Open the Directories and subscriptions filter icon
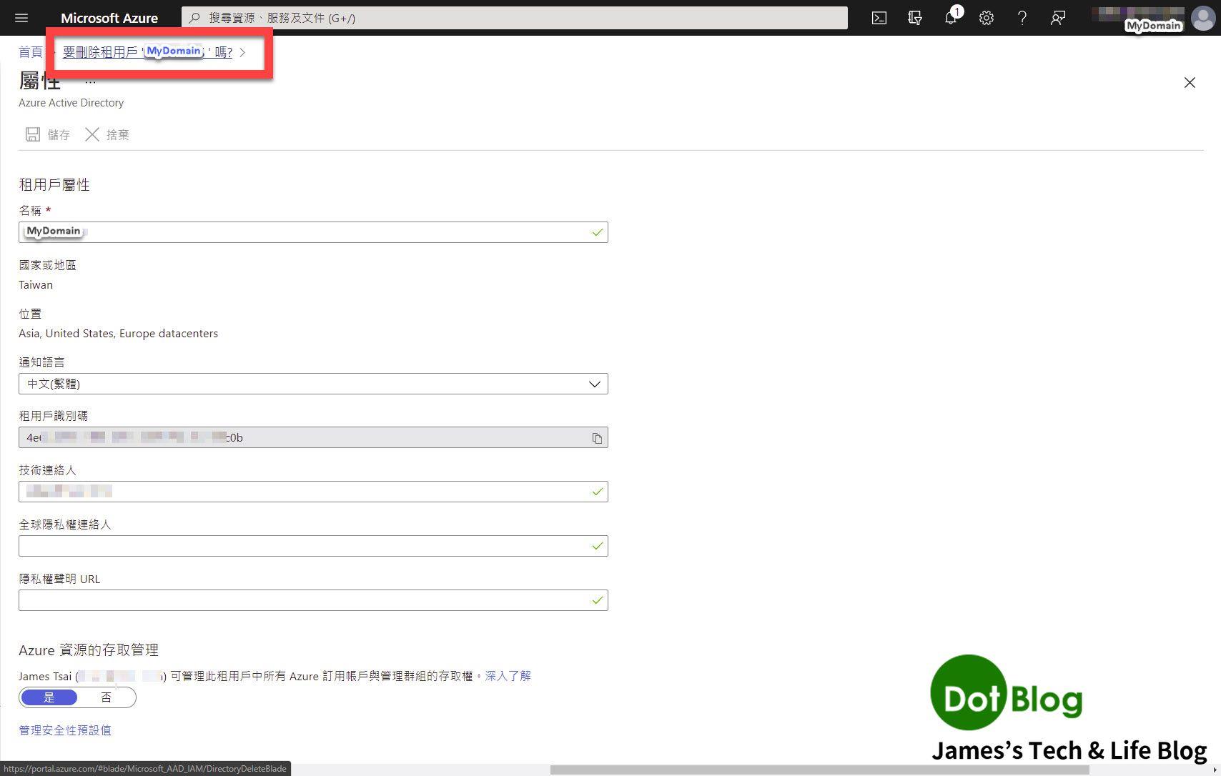1221x776 pixels. point(915,18)
